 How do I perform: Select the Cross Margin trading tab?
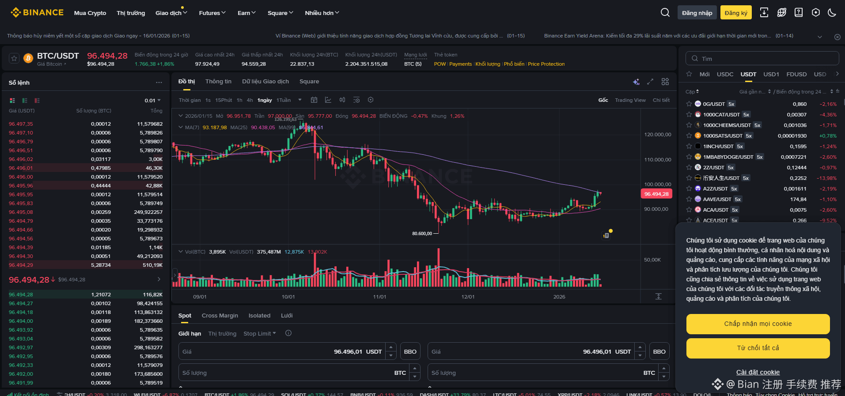point(220,316)
